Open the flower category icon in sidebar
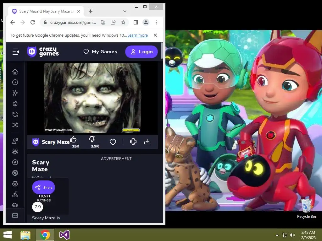 click(15, 184)
